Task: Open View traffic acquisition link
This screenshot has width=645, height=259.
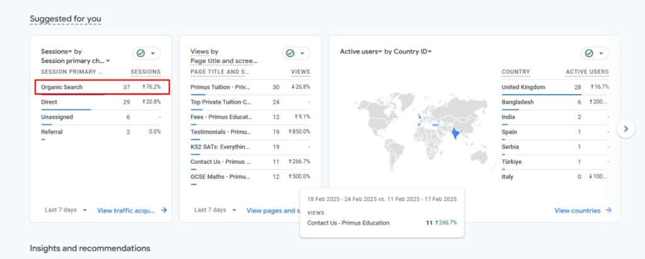Action: click(x=126, y=210)
